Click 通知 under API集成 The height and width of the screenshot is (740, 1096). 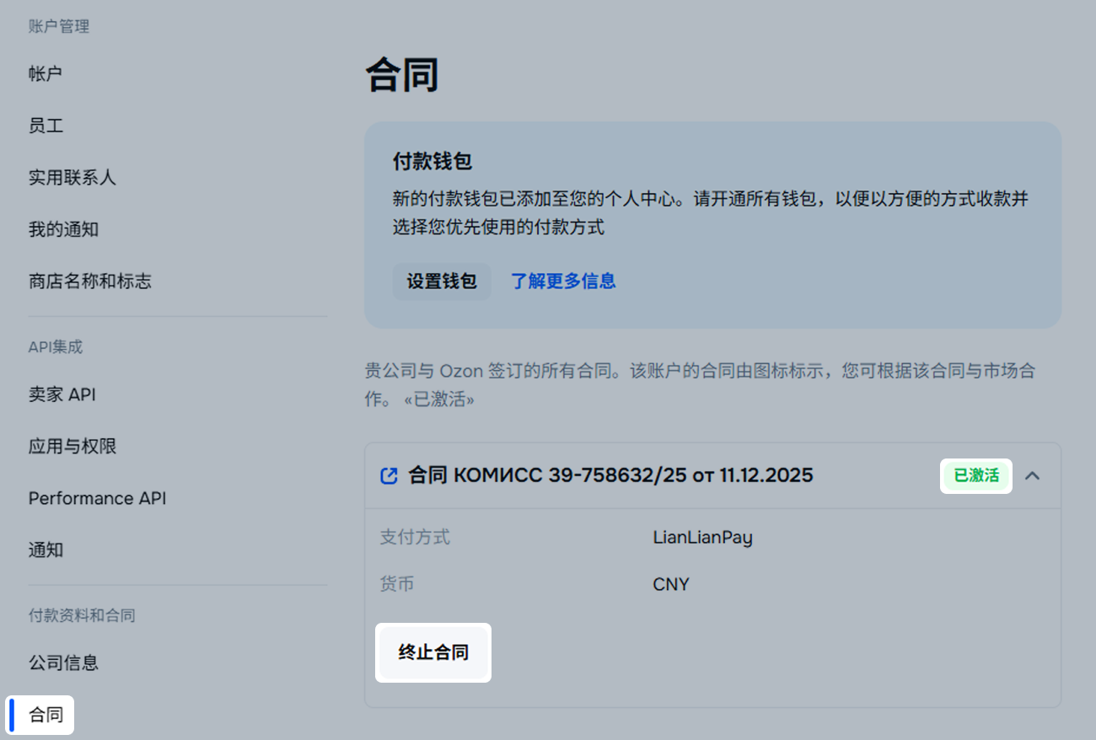coord(46,550)
